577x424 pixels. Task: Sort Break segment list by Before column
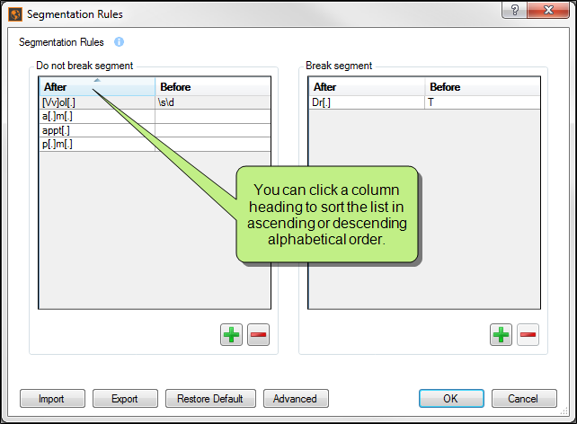pyautogui.click(x=483, y=87)
